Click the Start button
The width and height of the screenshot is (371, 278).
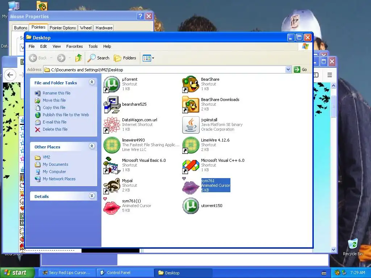pos(17,273)
